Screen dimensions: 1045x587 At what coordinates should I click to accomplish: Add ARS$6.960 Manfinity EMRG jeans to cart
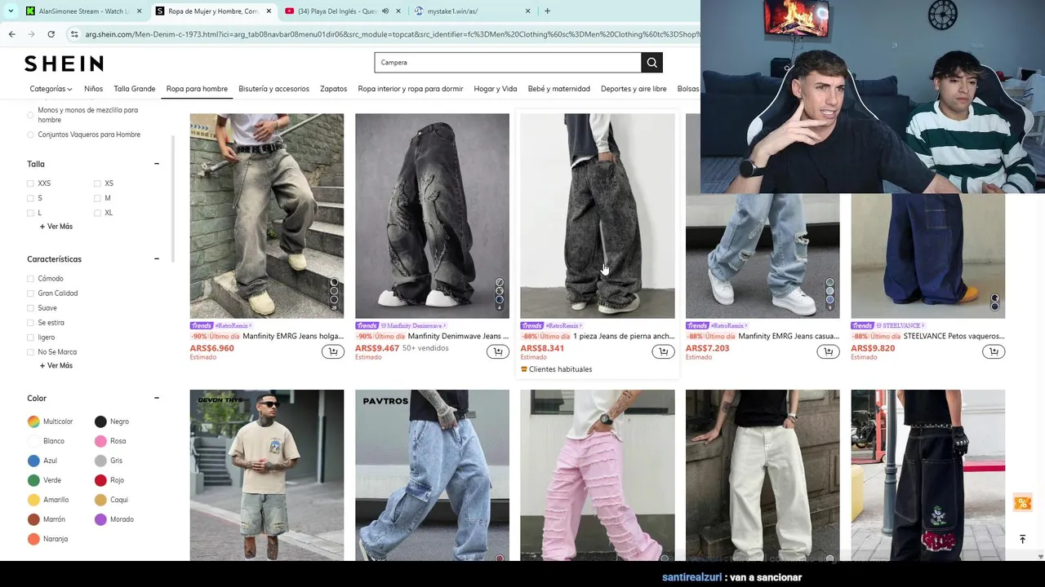(x=332, y=351)
